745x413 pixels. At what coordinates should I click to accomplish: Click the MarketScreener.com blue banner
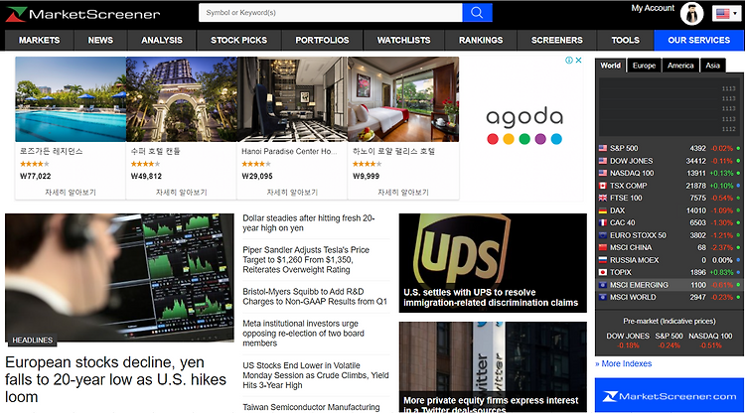coord(669,395)
